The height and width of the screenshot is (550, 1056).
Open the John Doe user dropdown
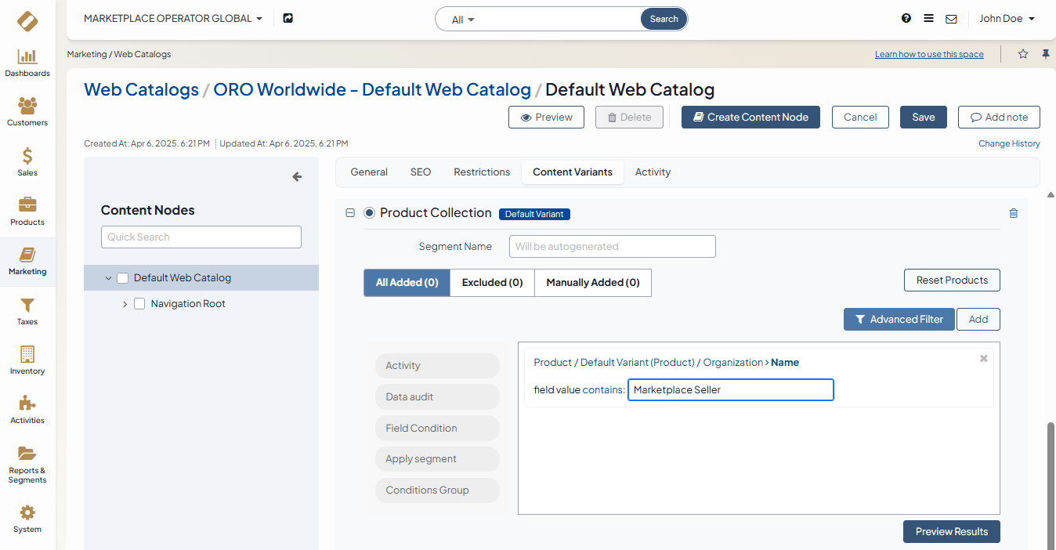pos(1007,19)
